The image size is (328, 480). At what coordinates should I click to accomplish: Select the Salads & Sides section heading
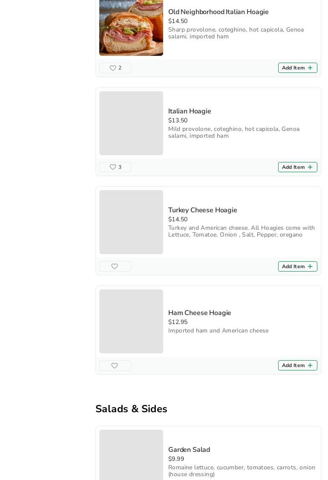click(x=131, y=409)
